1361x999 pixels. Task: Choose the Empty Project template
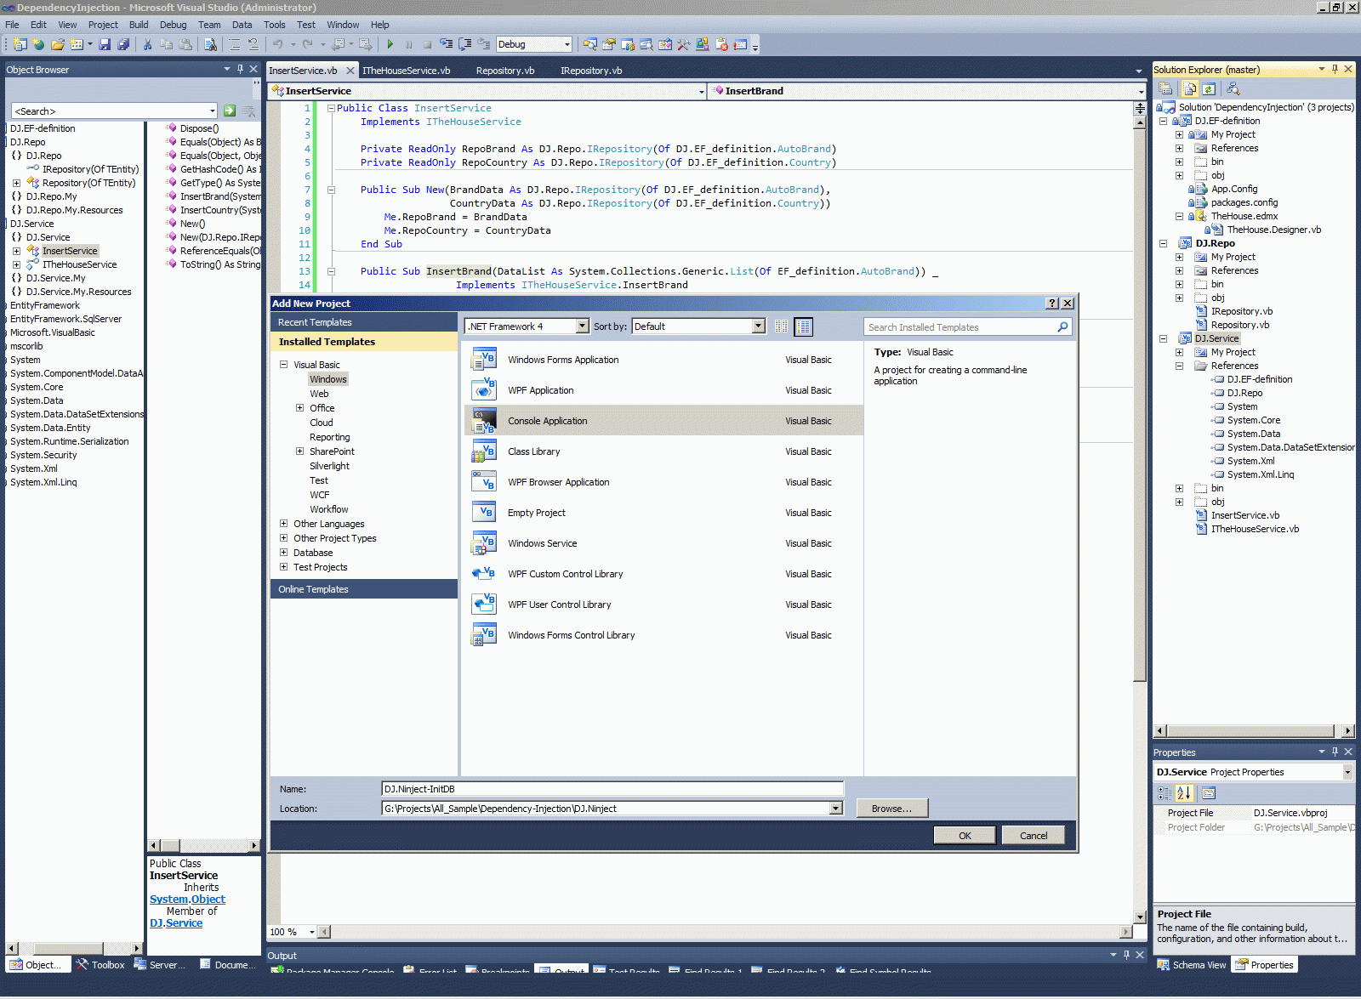pos(663,513)
